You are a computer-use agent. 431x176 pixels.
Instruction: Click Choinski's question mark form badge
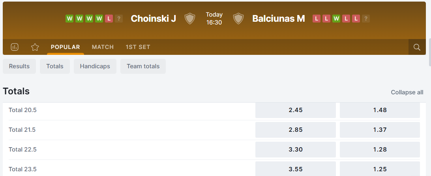pyautogui.click(x=119, y=19)
